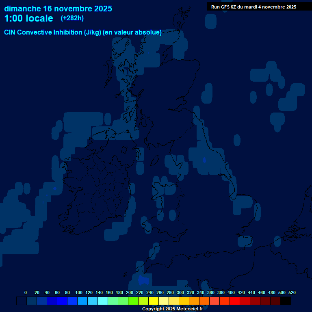Click the yellow swatch under the 240 label
This screenshot has width=312, height=312.
[154, 301]
